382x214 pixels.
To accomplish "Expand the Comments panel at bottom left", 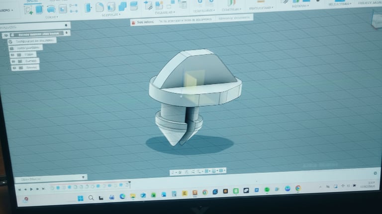I will [83, 177].
